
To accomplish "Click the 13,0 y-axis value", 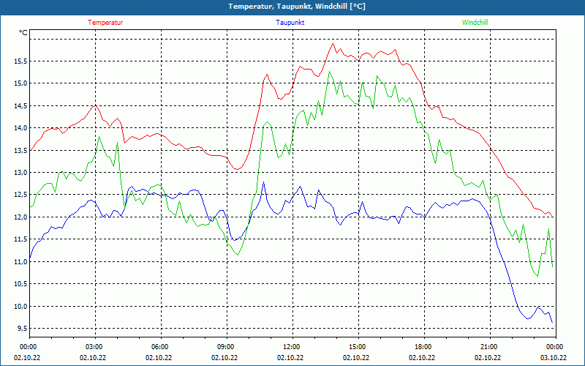I will [x=20, y=173].
